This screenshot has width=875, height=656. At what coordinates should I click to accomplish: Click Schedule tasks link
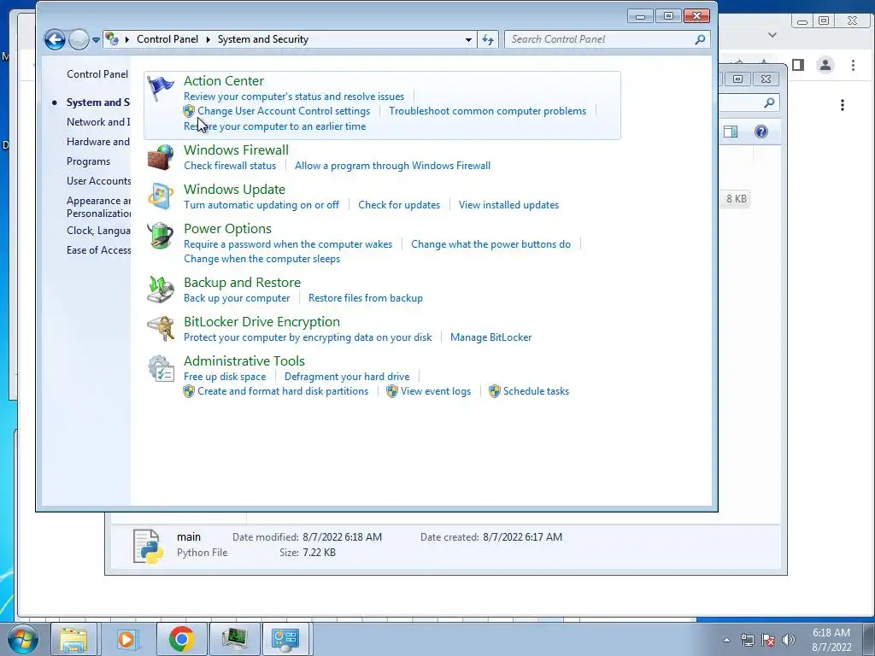(x=536, y=391)
